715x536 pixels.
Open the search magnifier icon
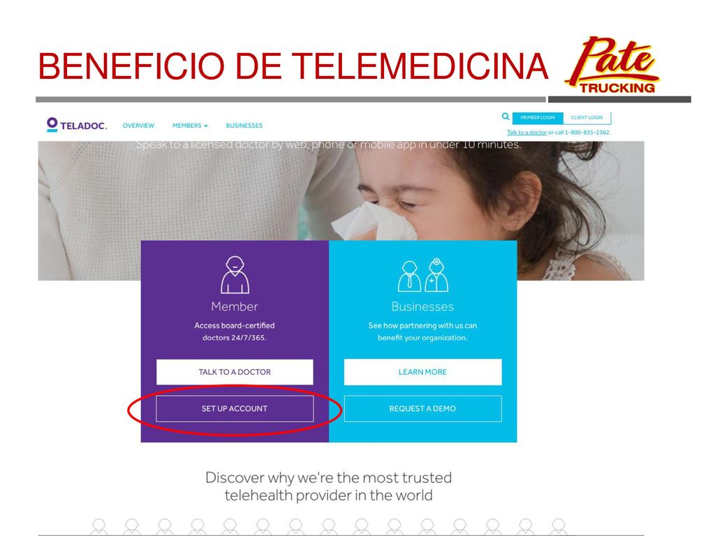coord(506,117)
